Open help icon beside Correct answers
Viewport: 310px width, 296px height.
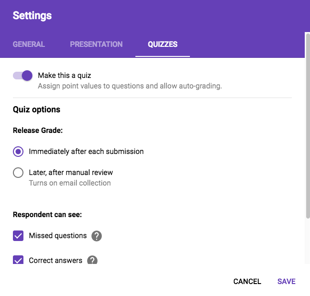(92, 261)
